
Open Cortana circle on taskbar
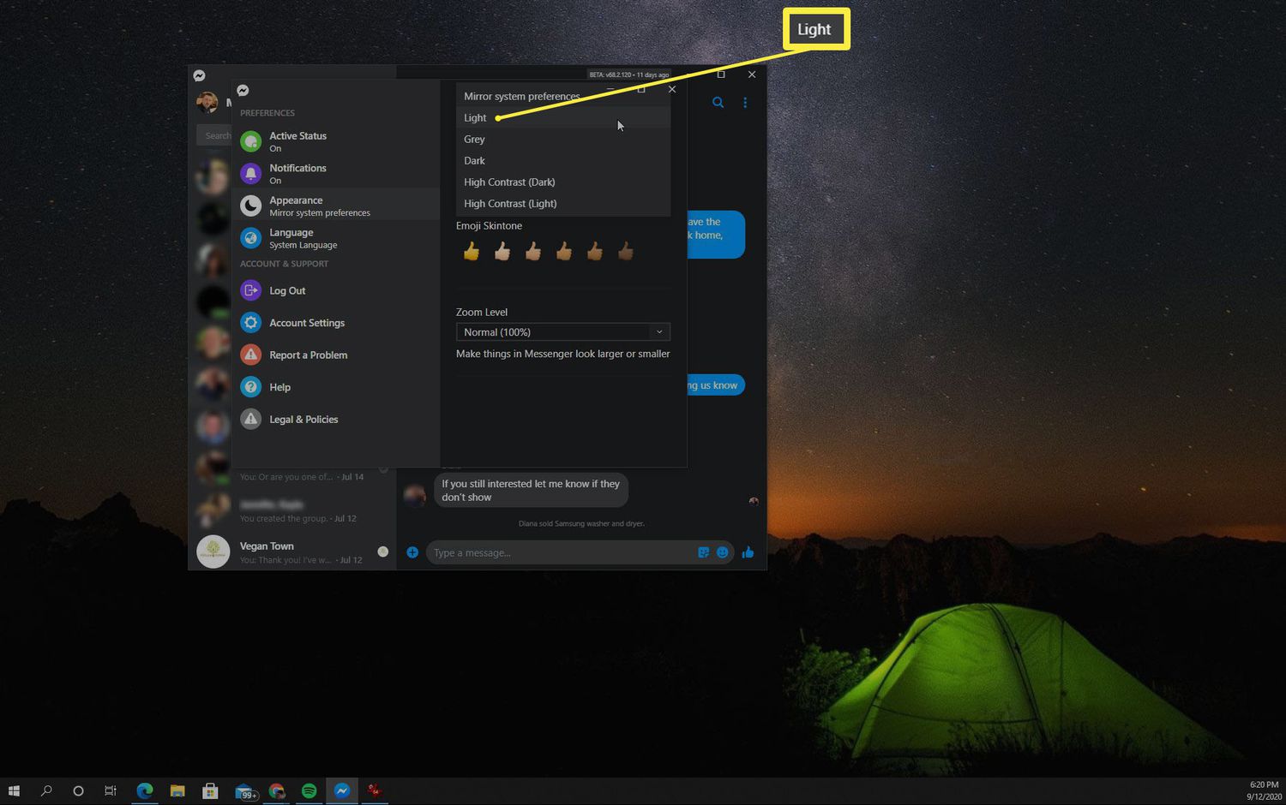(78, 790)
